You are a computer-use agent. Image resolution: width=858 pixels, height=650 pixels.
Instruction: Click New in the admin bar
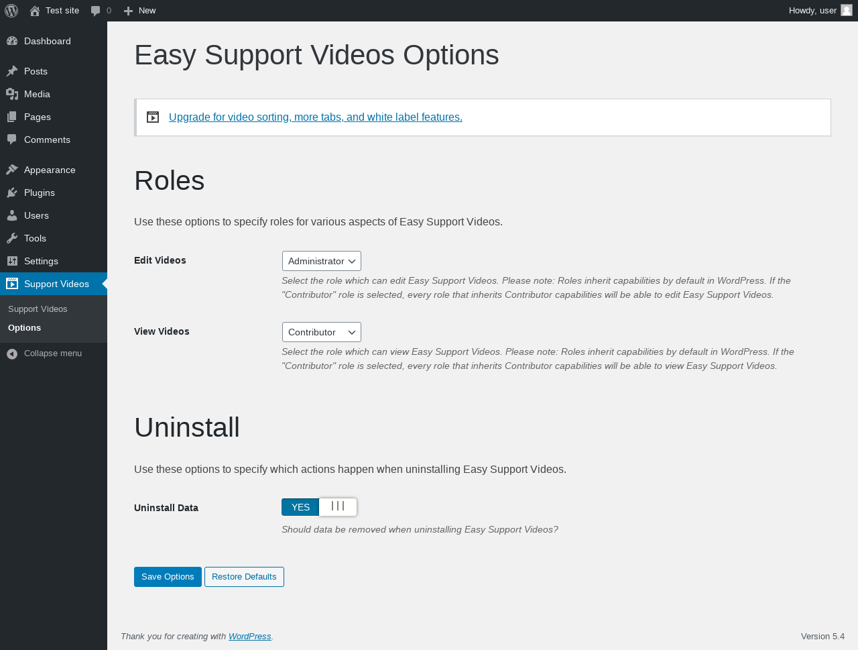point(147,11)
